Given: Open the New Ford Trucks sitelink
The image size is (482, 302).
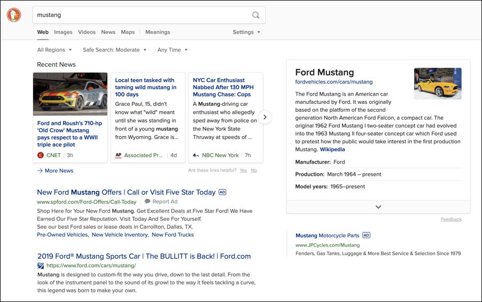Looking at the screenshot, I should click(x=173, y=235).
